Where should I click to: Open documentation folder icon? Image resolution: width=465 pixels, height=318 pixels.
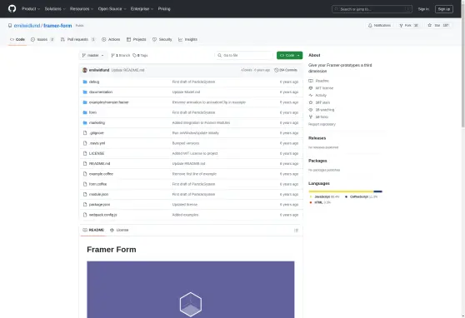tap(85, 92)
